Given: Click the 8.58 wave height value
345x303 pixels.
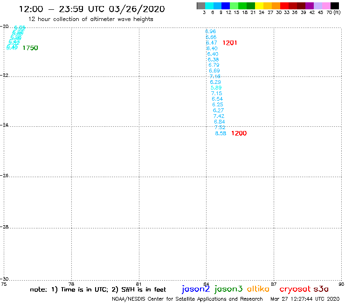Looking at the screenshot, I should click(221, 133).
